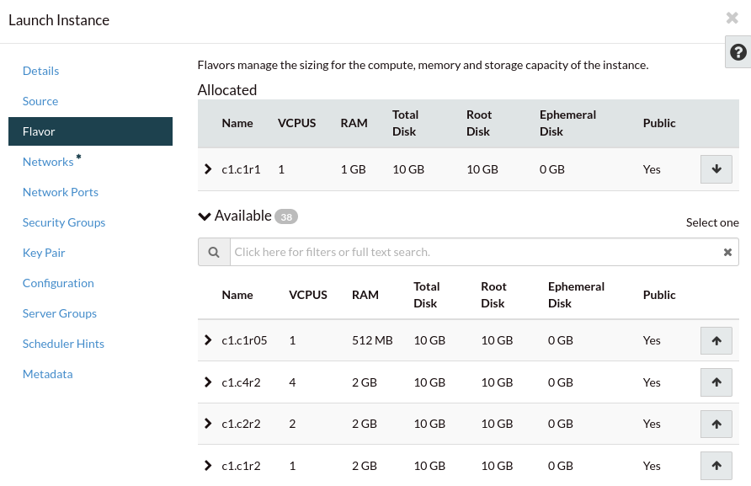Switch to the Security Groups step
The height and width of the screenshot is (486, 751).
point(64,222)
